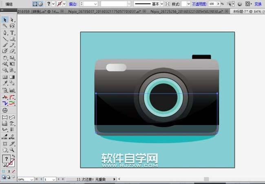The height and width of the screenshot is (184, 265).
Task: Select the Direct Selection tool
Action: (12, 20)
